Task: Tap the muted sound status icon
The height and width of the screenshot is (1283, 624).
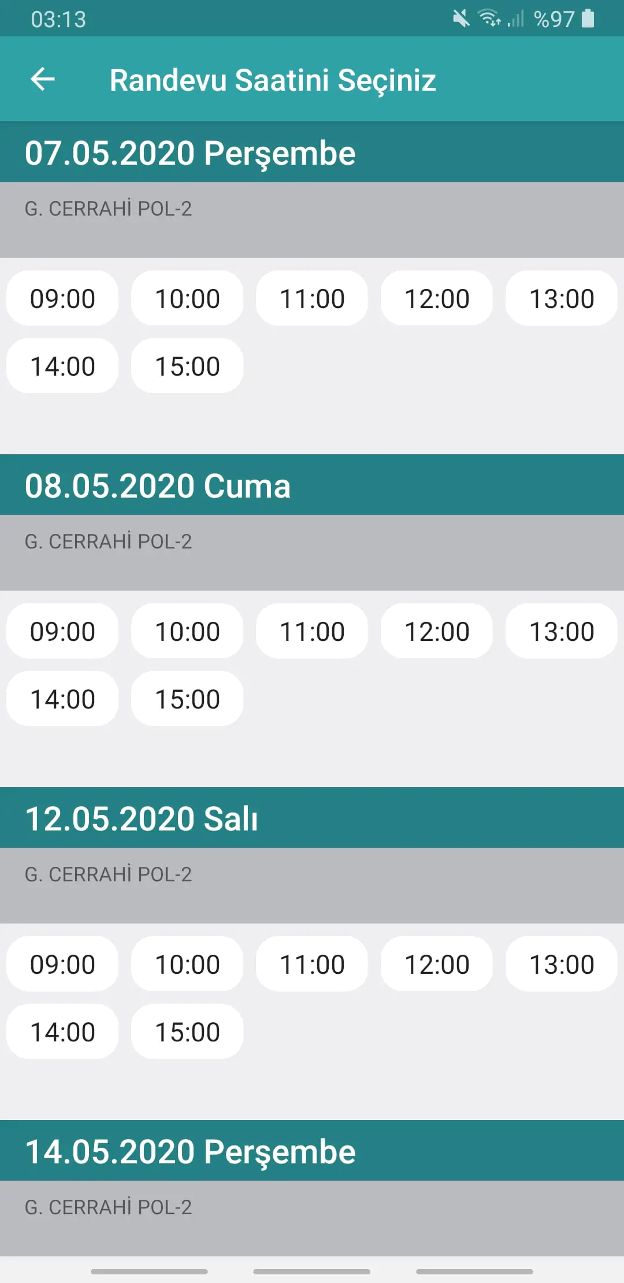Action: pos(461,19)
